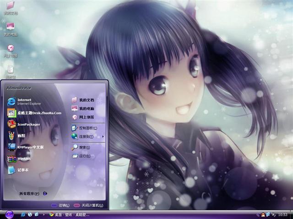Expand the 连接到 submenu
This screenshot has height=219, width=293.
pos(86,136)
